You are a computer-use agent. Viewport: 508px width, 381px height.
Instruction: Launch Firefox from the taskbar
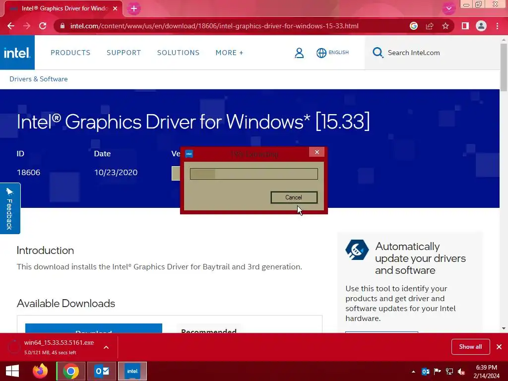pos(40,371)
